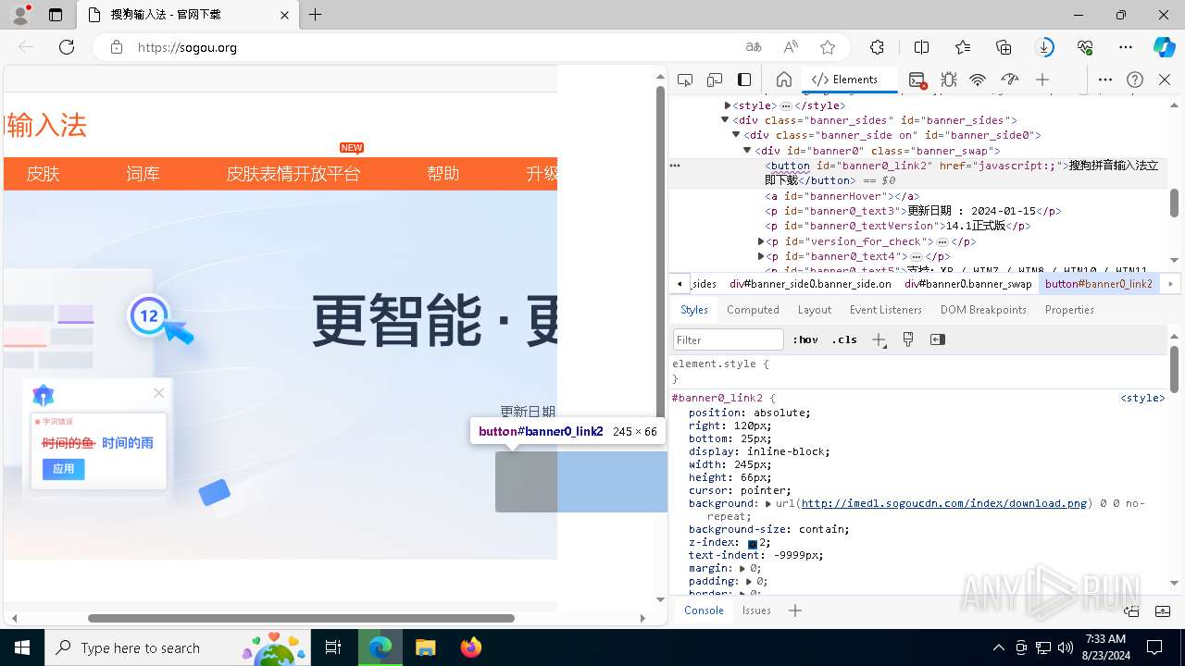Click the new style rule plus icon
Screen dimensions: 1185x666
click(x=879, y=339)
